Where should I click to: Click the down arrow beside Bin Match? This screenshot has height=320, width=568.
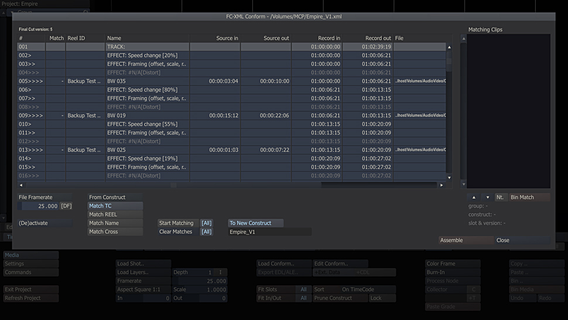[487, 198]
